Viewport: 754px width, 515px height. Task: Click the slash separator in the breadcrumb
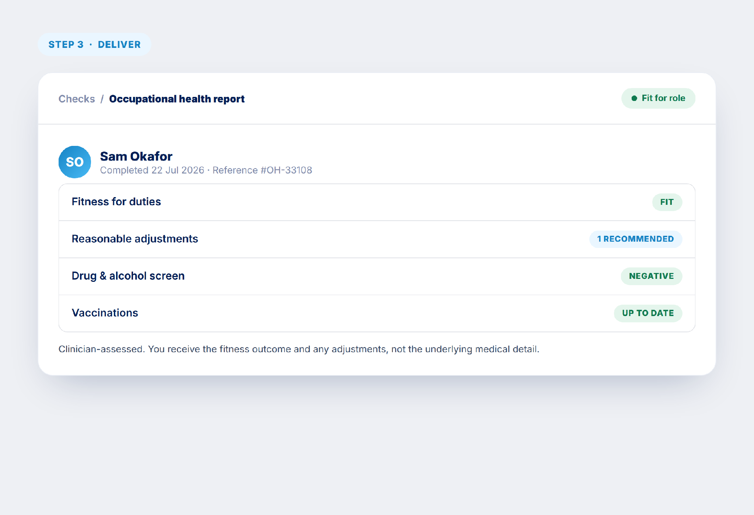pos(102,99)
